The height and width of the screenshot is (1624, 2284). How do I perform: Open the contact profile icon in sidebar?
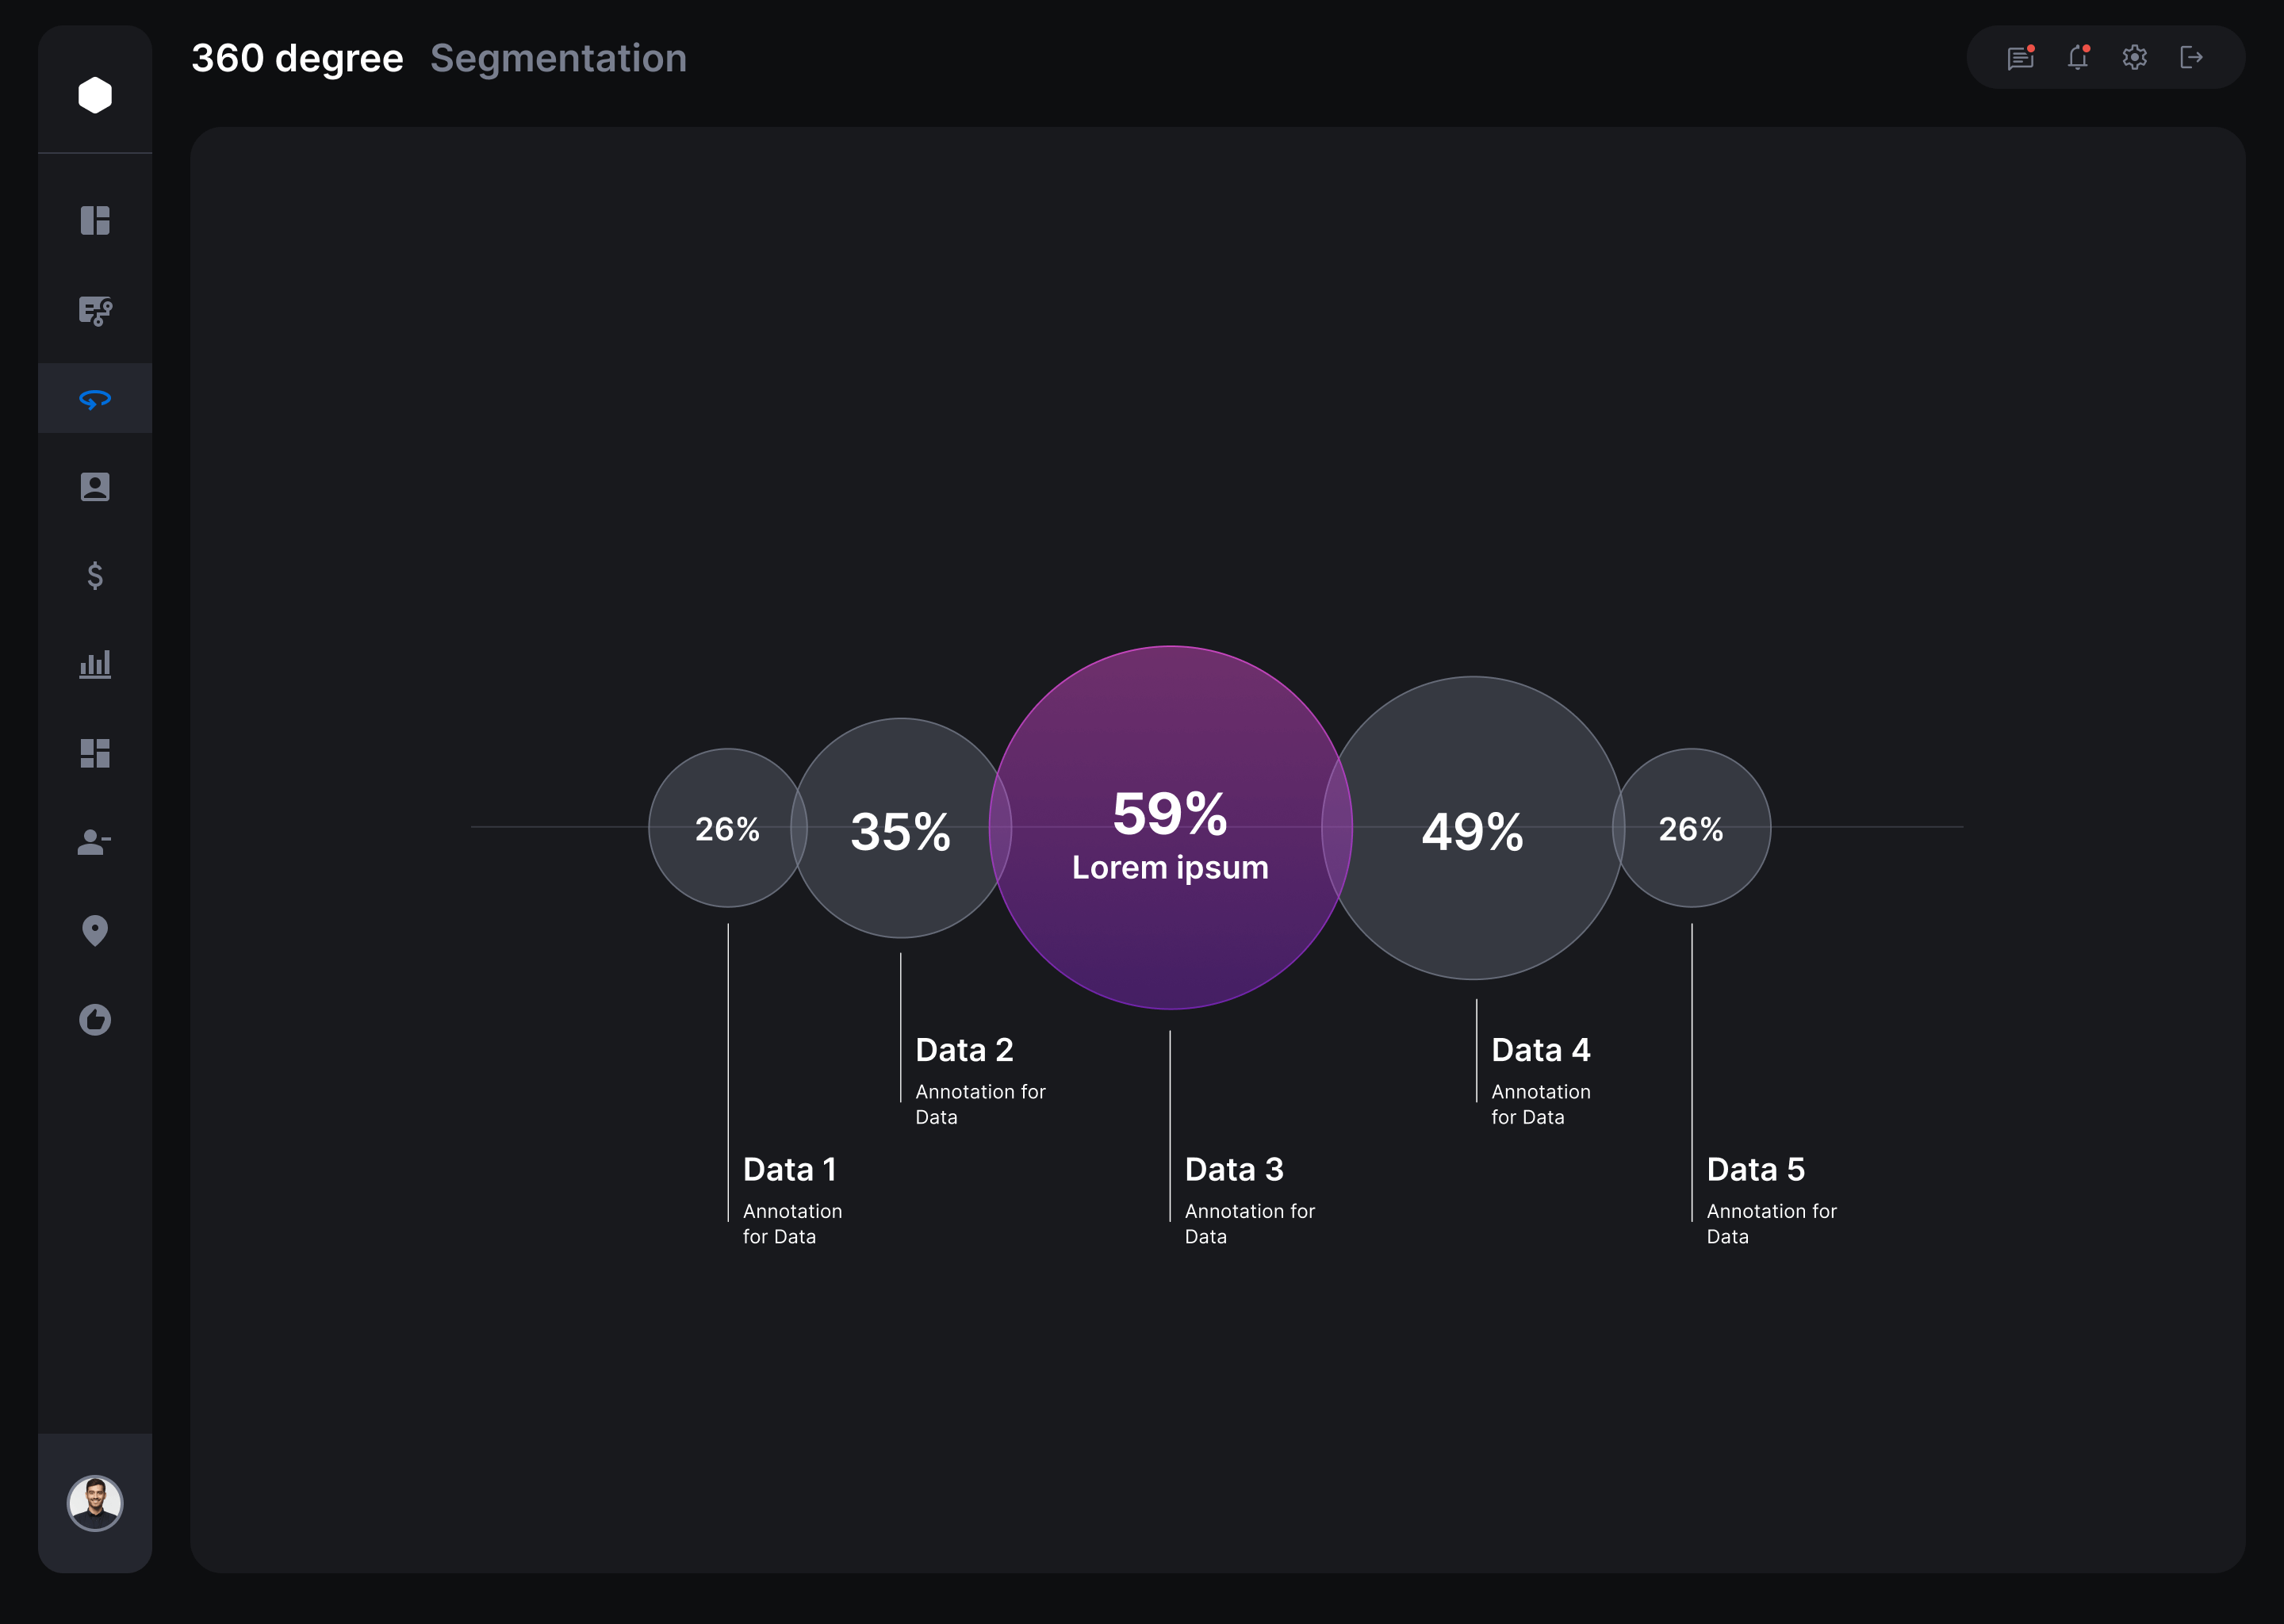pos(95,487)
